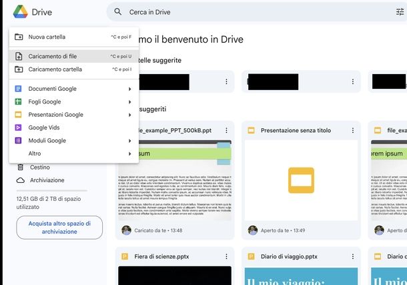
Task: Click the search magnifier icon
Action: pyautogui.click(x=118, y=12)
